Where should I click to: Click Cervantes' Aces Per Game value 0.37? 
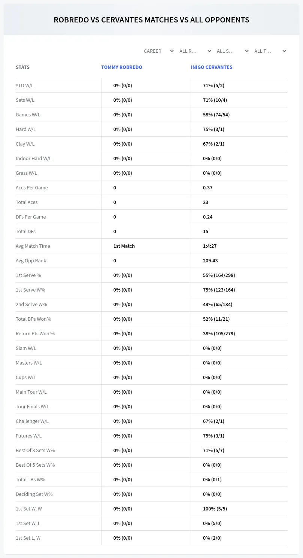click(x=207, y=187)
